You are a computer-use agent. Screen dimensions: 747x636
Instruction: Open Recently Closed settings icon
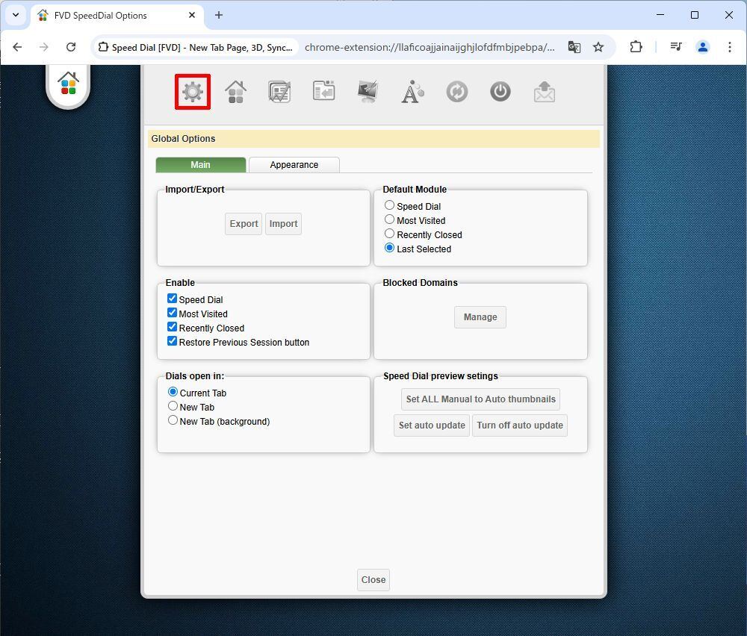(324, 91)
